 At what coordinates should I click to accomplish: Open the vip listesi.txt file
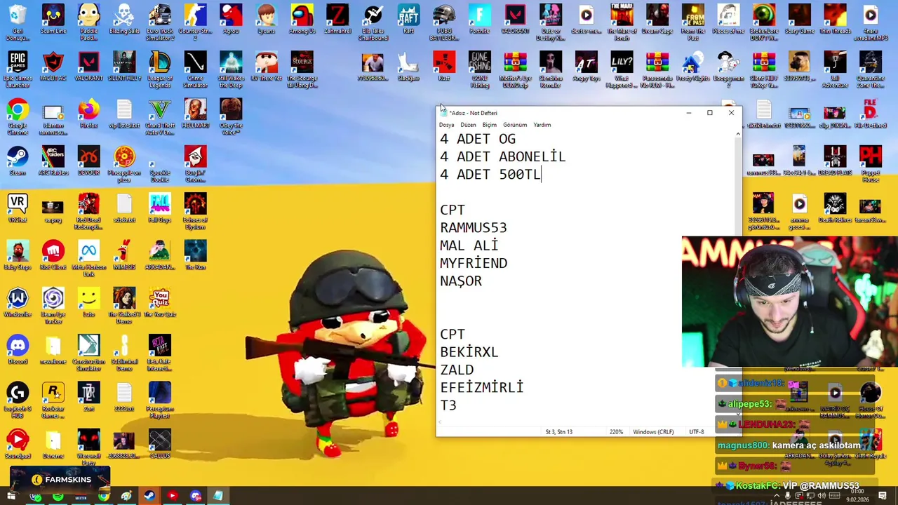(124, 114)
